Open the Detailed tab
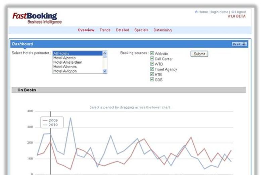 point(122,30)
